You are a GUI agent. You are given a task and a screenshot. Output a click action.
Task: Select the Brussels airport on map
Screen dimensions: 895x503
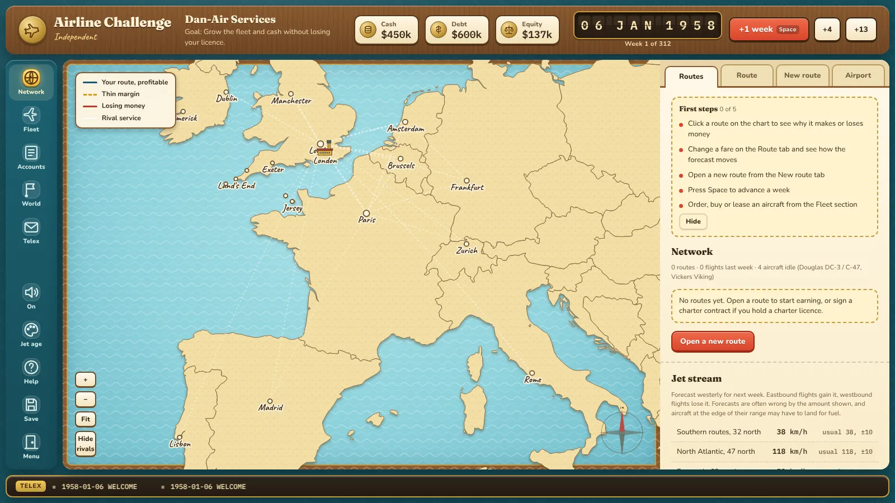click(401, 159)
